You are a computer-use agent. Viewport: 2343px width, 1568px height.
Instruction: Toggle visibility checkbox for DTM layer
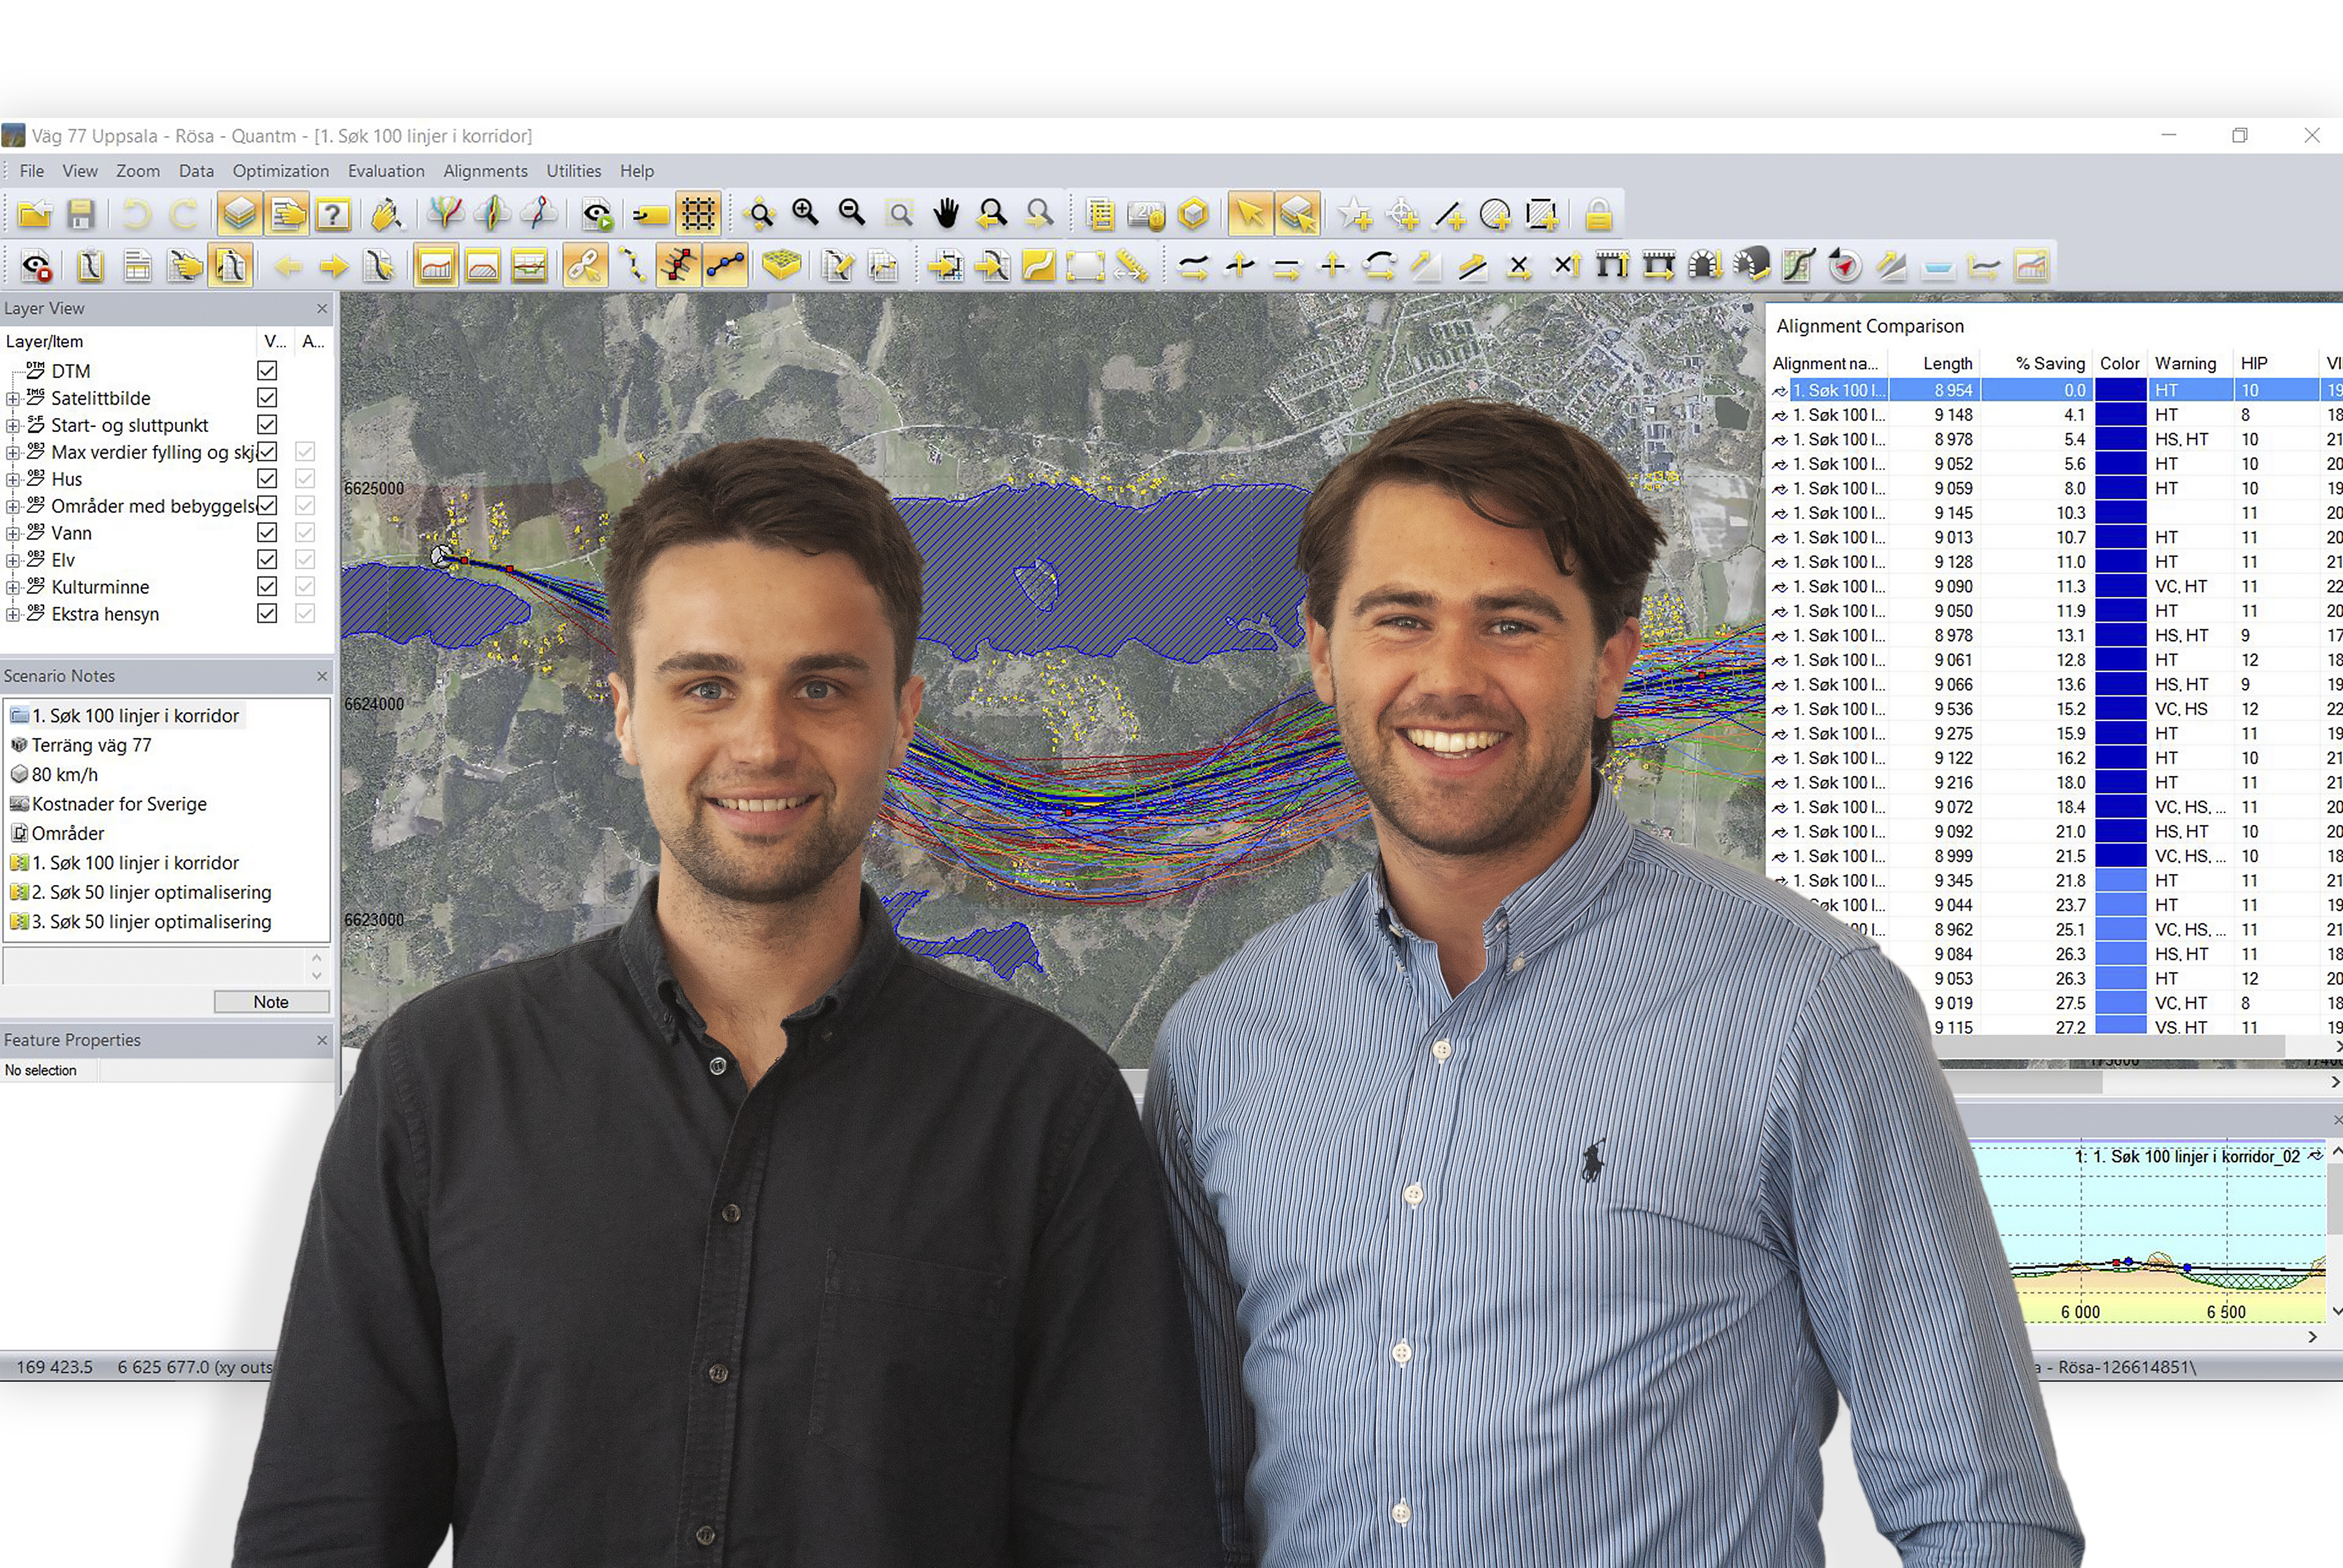(267, 370)
